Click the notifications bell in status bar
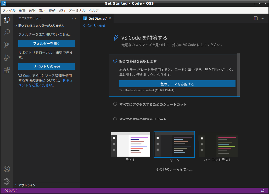The width and height of the screenshot is (269, 194). pos(263,191)
